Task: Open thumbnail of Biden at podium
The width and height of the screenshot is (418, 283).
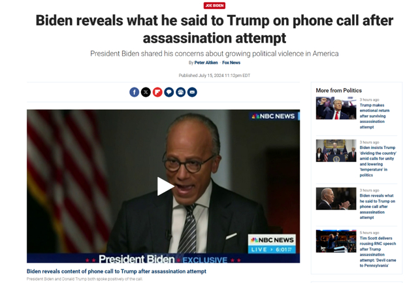Action: tap(336, 150)
